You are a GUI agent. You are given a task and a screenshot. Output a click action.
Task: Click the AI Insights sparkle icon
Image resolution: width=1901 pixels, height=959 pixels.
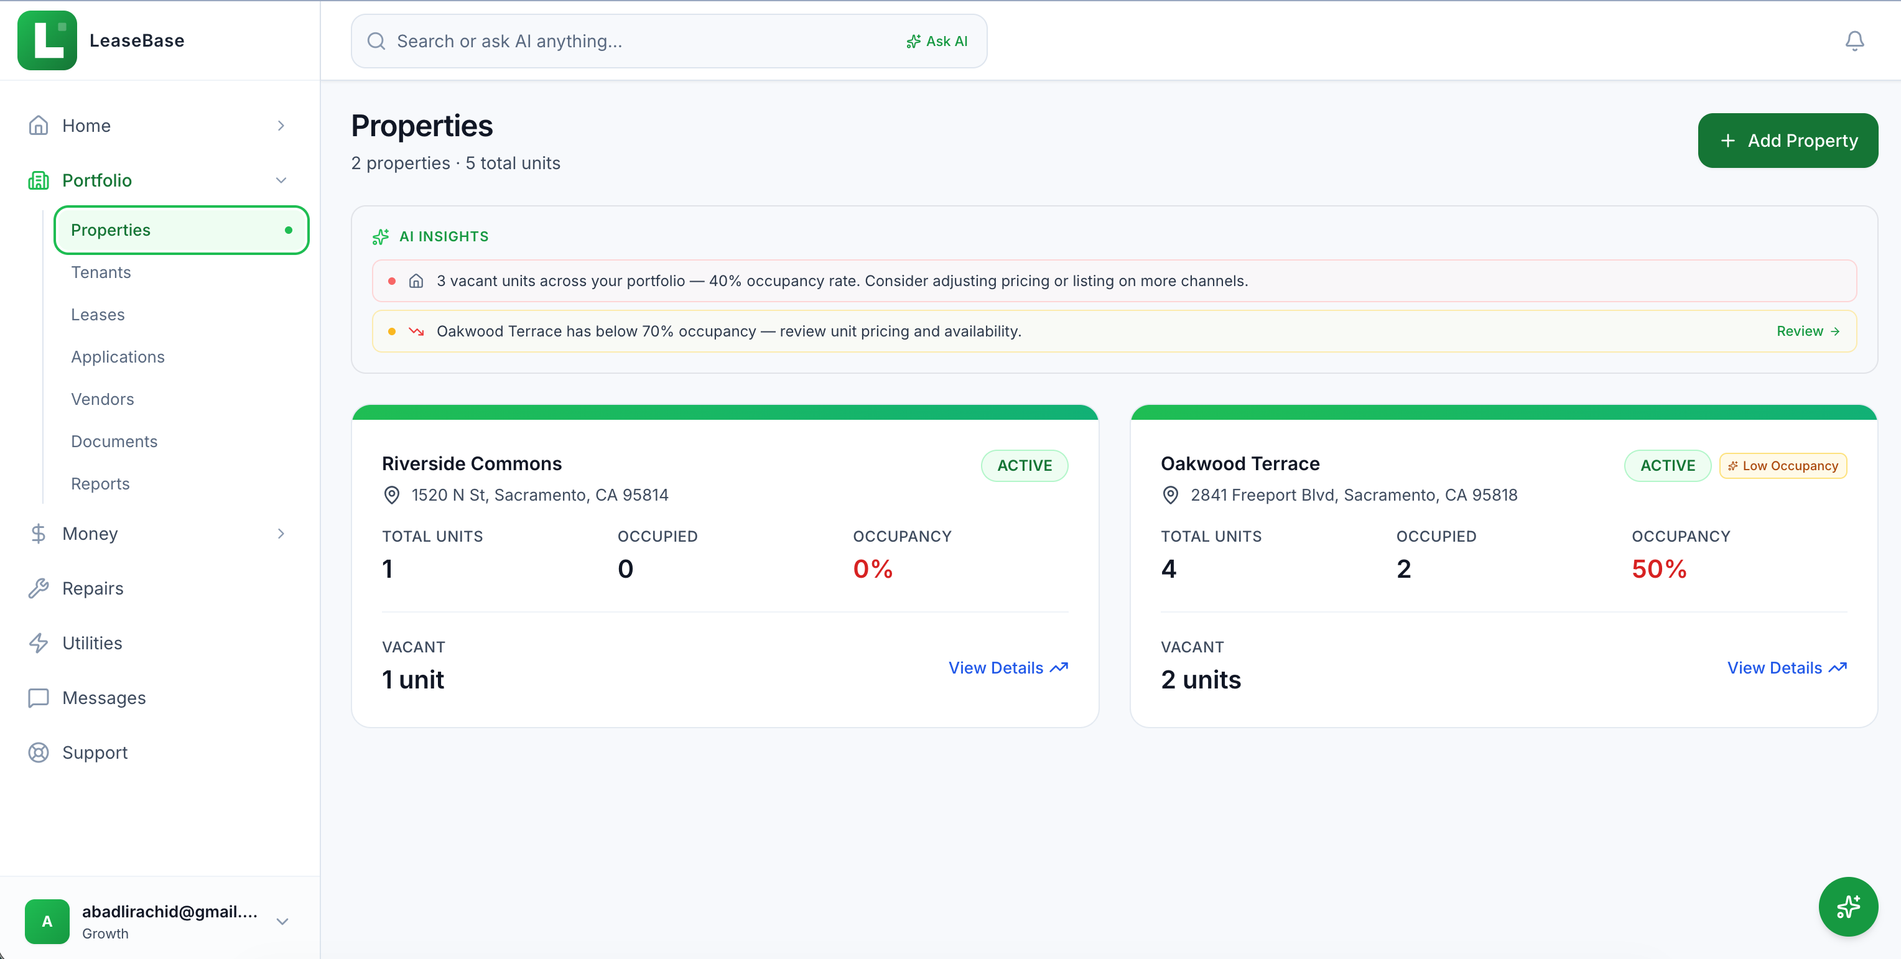(x=381, y=237)
